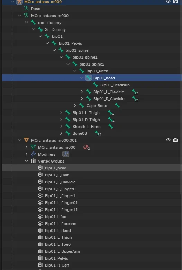Image resolution: width=182 pixels, height=270 pixels.
Task: Click the Bip01_HeadNub bone icon
Action: pyautogui.click(x=95, y=85)
